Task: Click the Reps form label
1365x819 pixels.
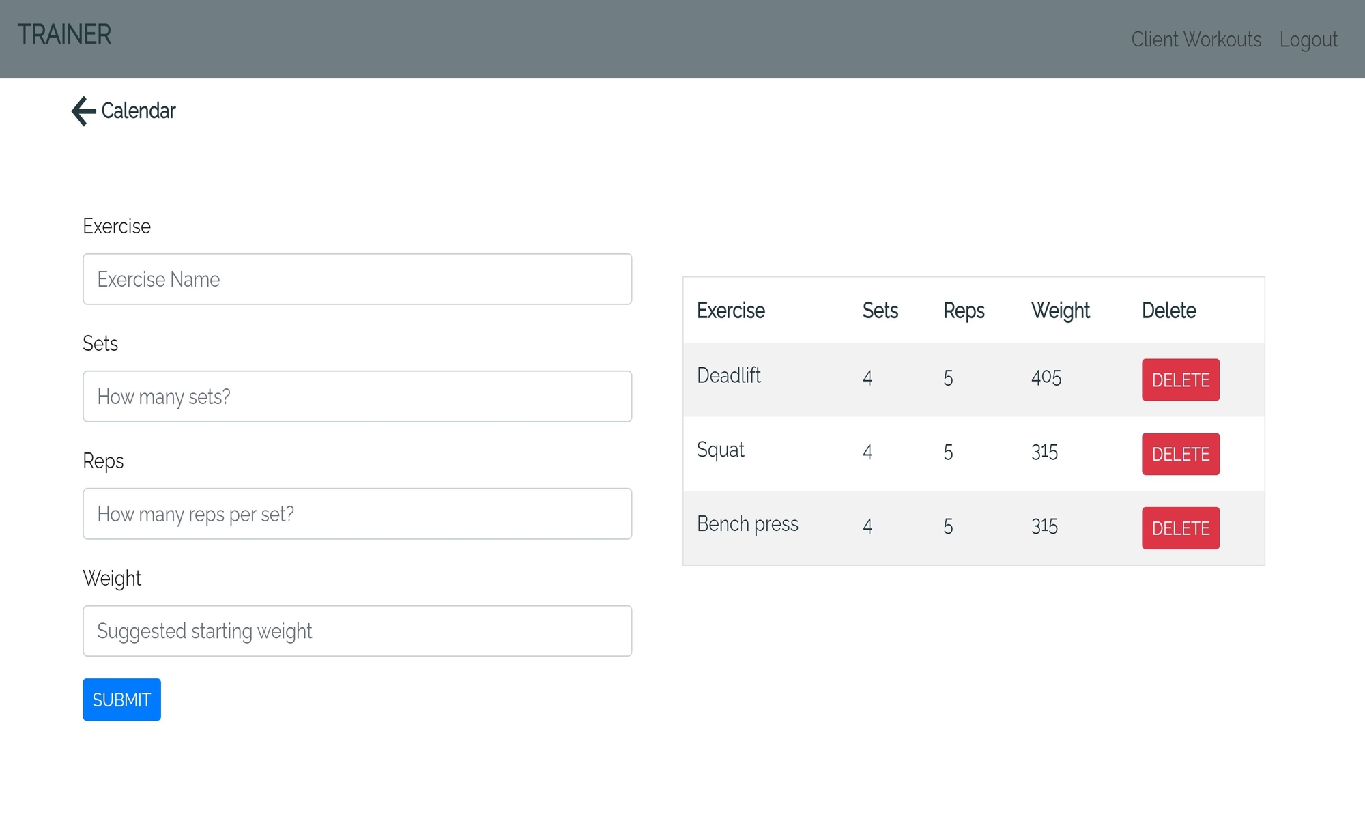Action: [x=103, y=461]
